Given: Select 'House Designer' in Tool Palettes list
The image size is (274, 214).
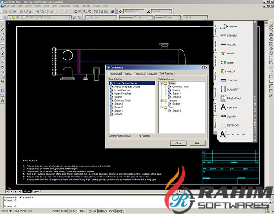Looking at the screenshot, I should point(122,90).
